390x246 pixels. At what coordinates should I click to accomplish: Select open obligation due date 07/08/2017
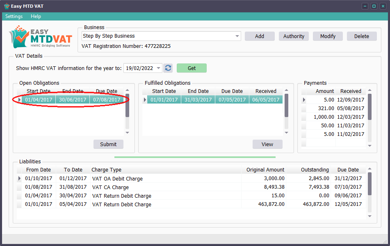107,100
